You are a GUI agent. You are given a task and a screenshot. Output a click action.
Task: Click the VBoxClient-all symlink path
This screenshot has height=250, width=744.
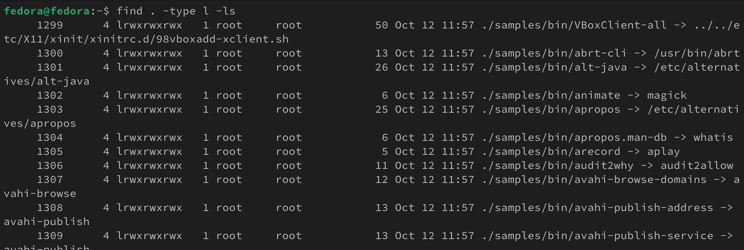[x=574, y=25]
